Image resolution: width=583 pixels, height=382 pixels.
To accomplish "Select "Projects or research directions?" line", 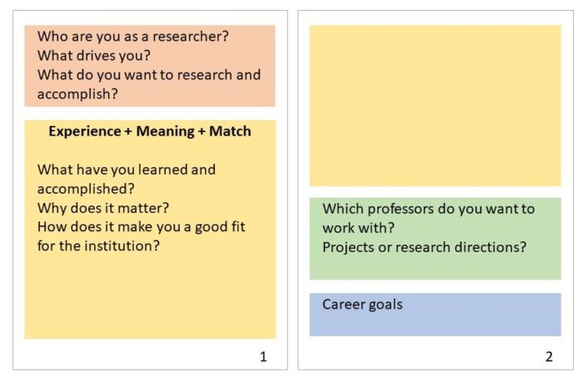I will tap(425, 247).
